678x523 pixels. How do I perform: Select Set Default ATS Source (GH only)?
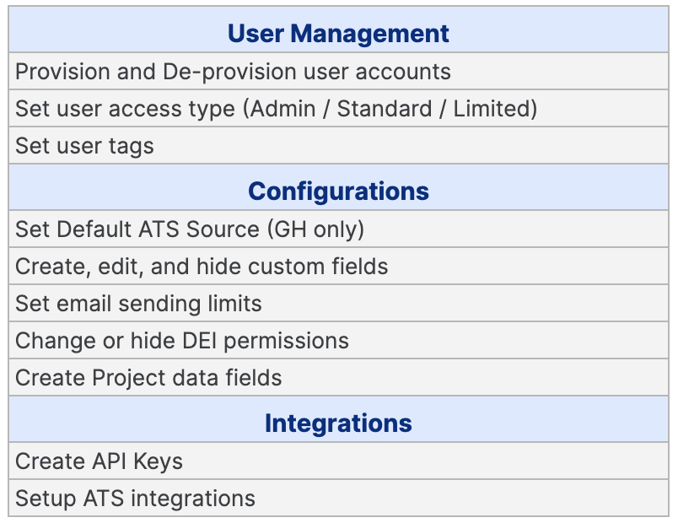[338, 229]
